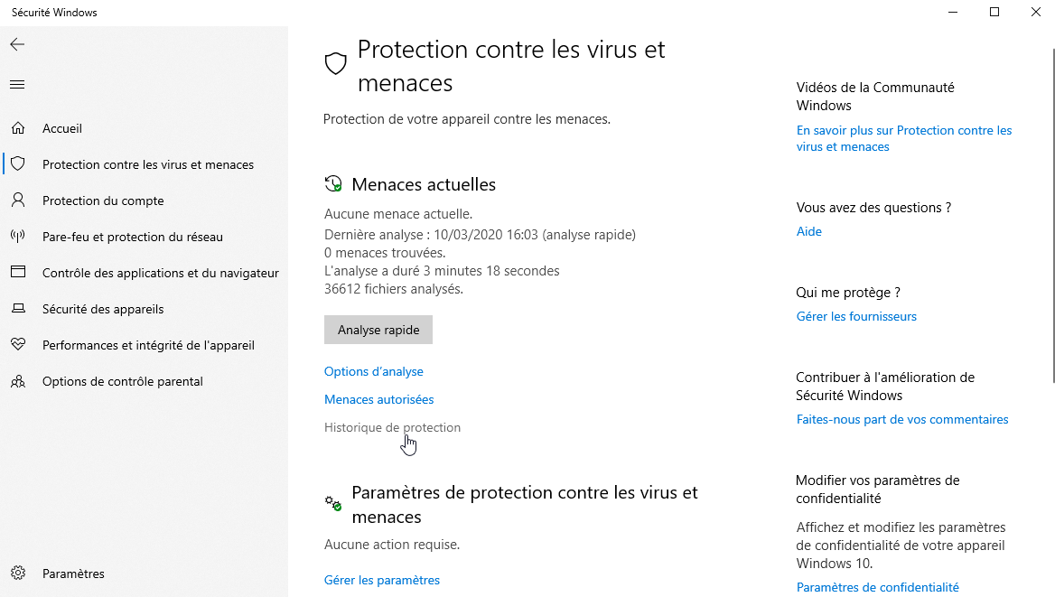Collapse the navigation pane with back arrow
Screen dimensions: 1055x597
pos(16,43)
